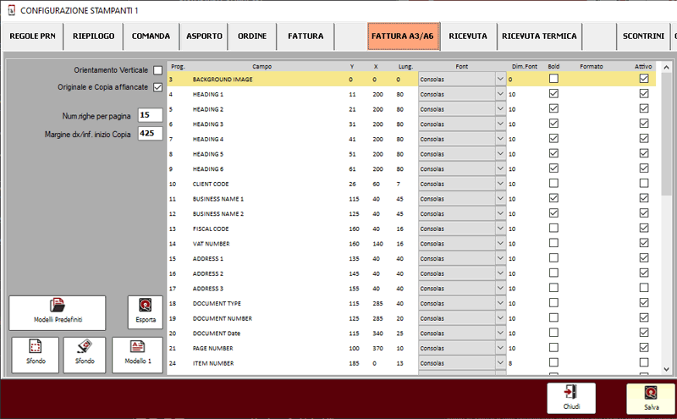
Task: Enable Attivo for CLIENT CODE row
Action: point(644,183)
